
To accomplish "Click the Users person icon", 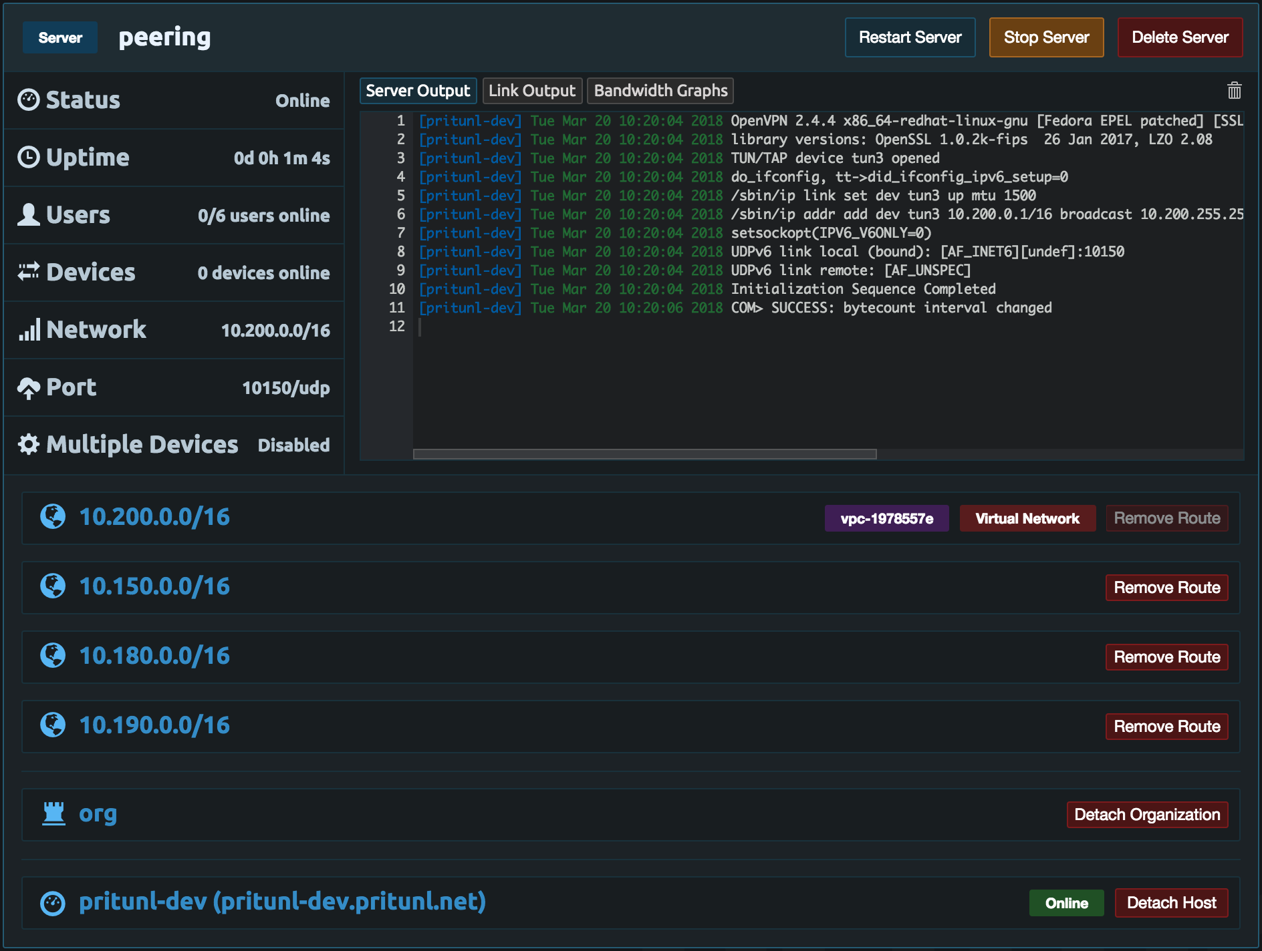I will (x=28, y=215).
